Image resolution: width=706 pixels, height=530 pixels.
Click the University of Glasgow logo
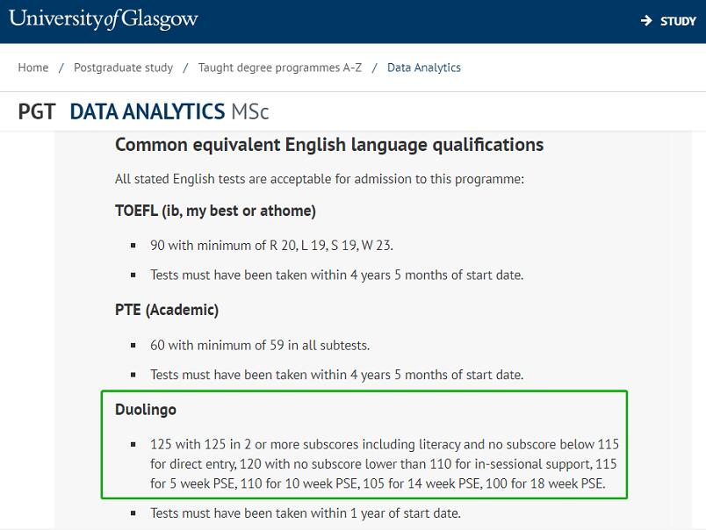(105, 18)
